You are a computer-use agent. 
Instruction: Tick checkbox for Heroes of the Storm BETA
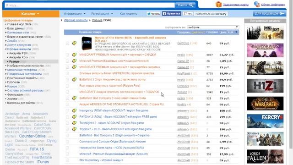(x=67, y=43)
